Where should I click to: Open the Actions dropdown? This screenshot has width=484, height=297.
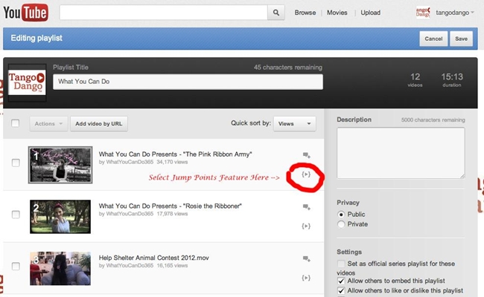[48, 123]
